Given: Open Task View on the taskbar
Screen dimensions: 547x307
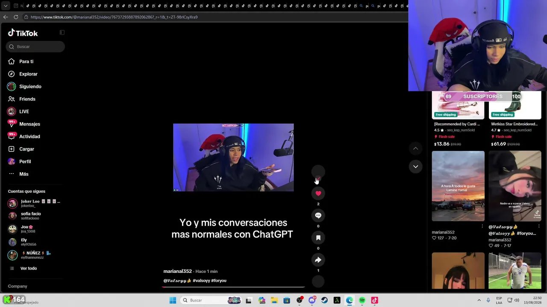Looking at the screenshot, I should pyautogui.click(x=249, y=300).
